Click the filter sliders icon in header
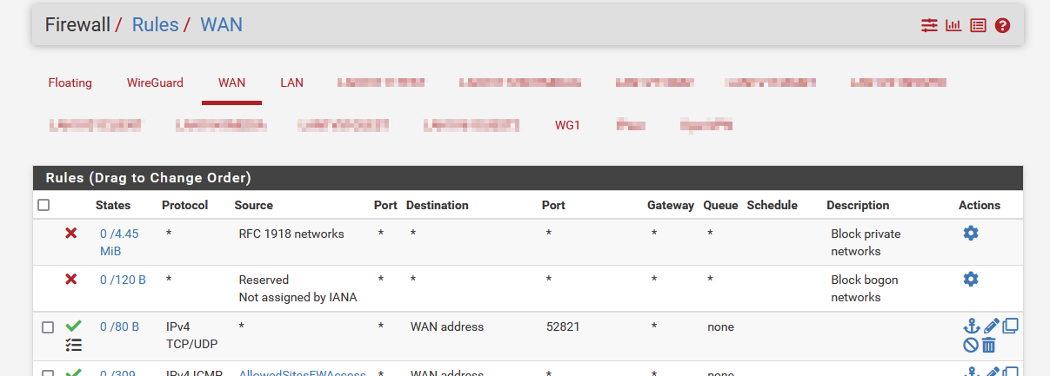1050x376 pixels. coord(930,25)
